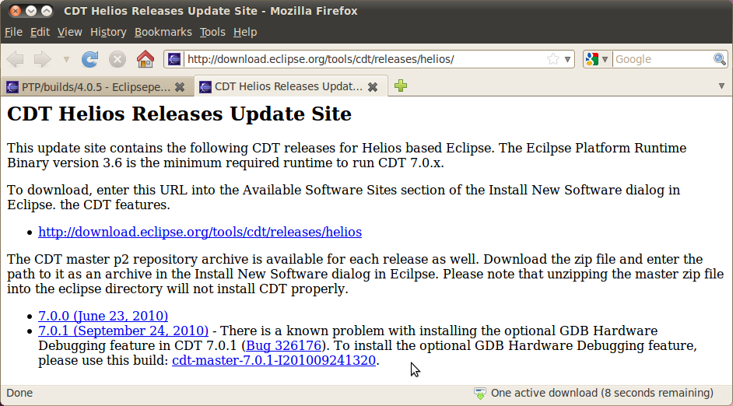Open the File menu

click(13, 32)
